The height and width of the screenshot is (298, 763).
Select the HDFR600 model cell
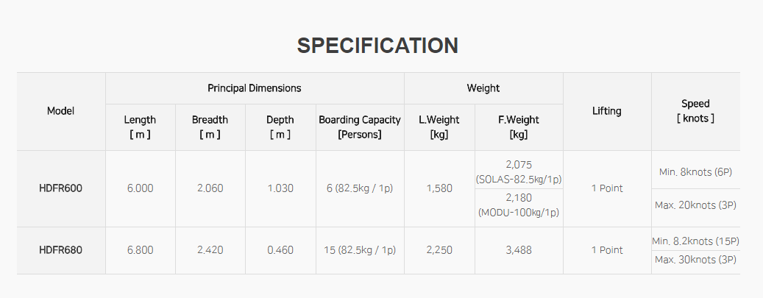click(x=60, y=188)
